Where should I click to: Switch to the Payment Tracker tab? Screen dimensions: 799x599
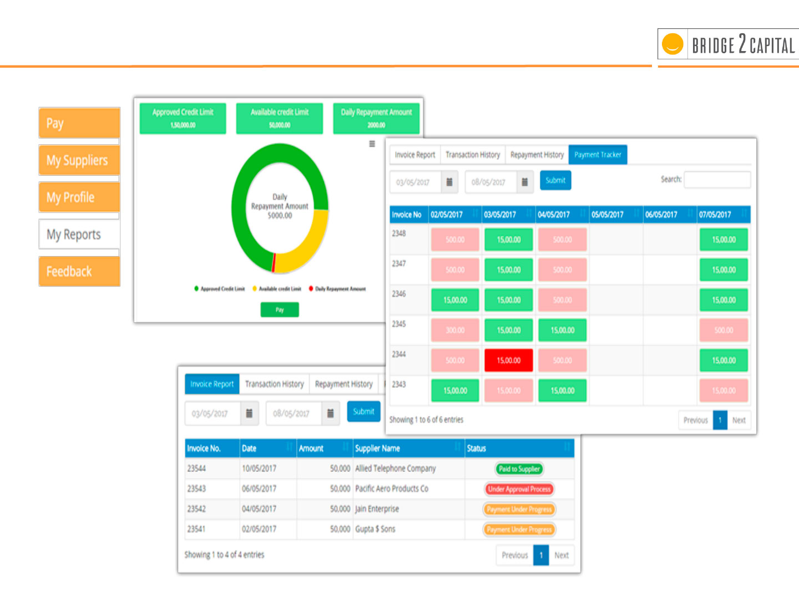pos(598,155)
